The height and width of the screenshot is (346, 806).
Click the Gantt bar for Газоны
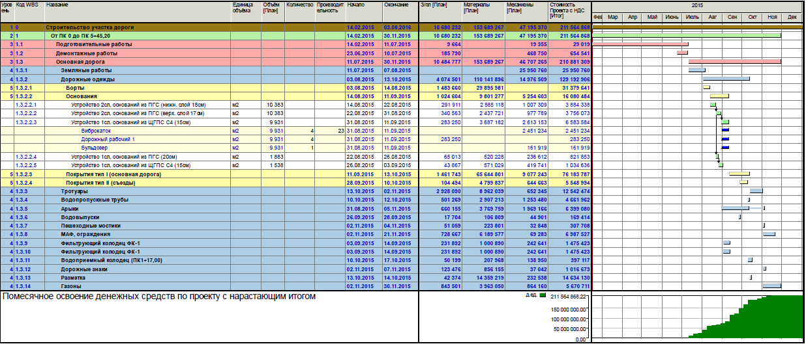pyautogui.click(x=772, y=286)
